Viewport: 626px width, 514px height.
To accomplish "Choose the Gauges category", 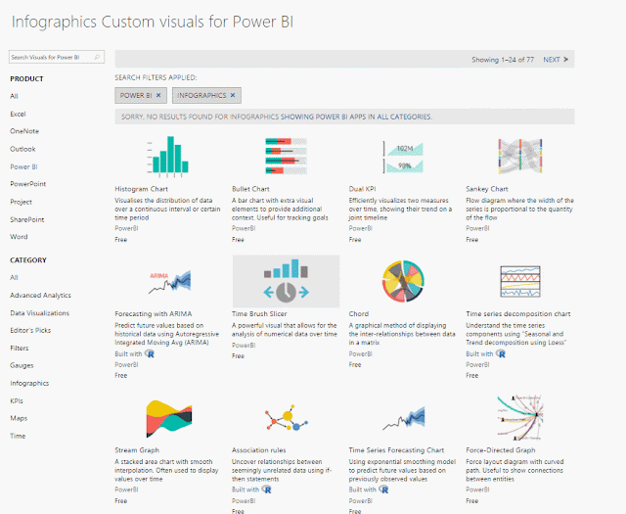I will (22, 365).
